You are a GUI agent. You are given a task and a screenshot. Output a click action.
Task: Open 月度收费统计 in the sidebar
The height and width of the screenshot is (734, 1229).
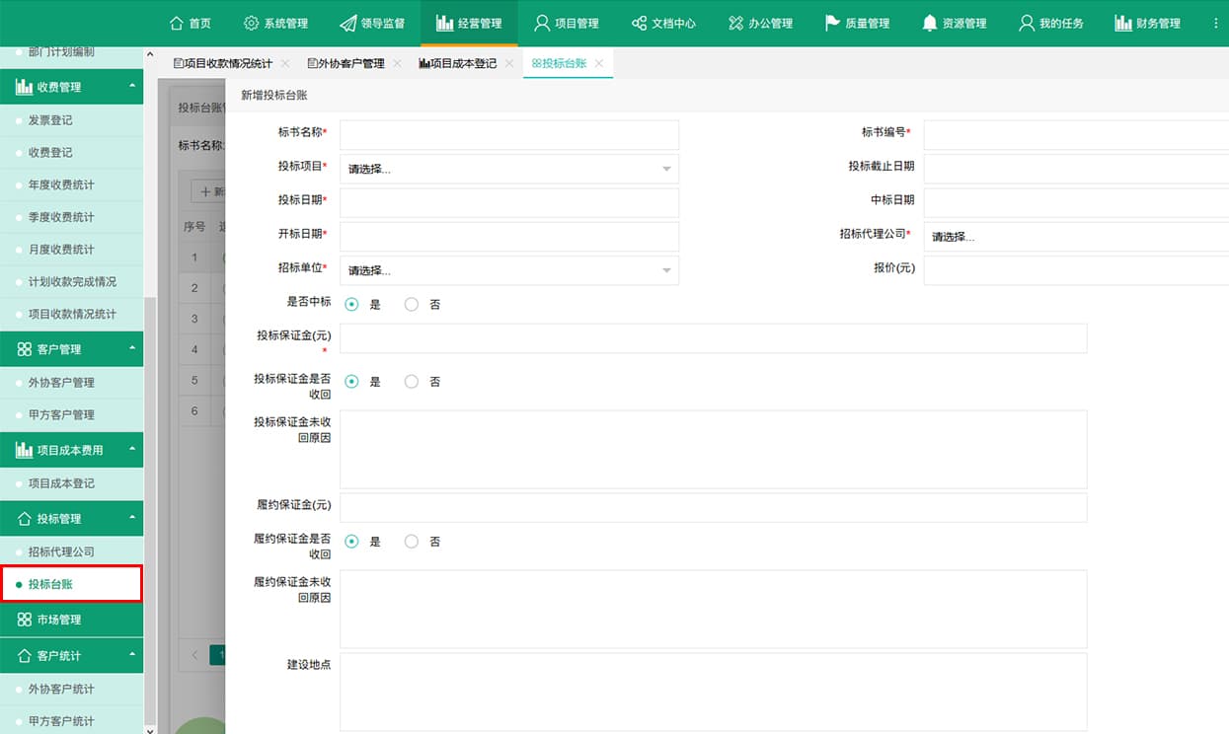point(71,250)
